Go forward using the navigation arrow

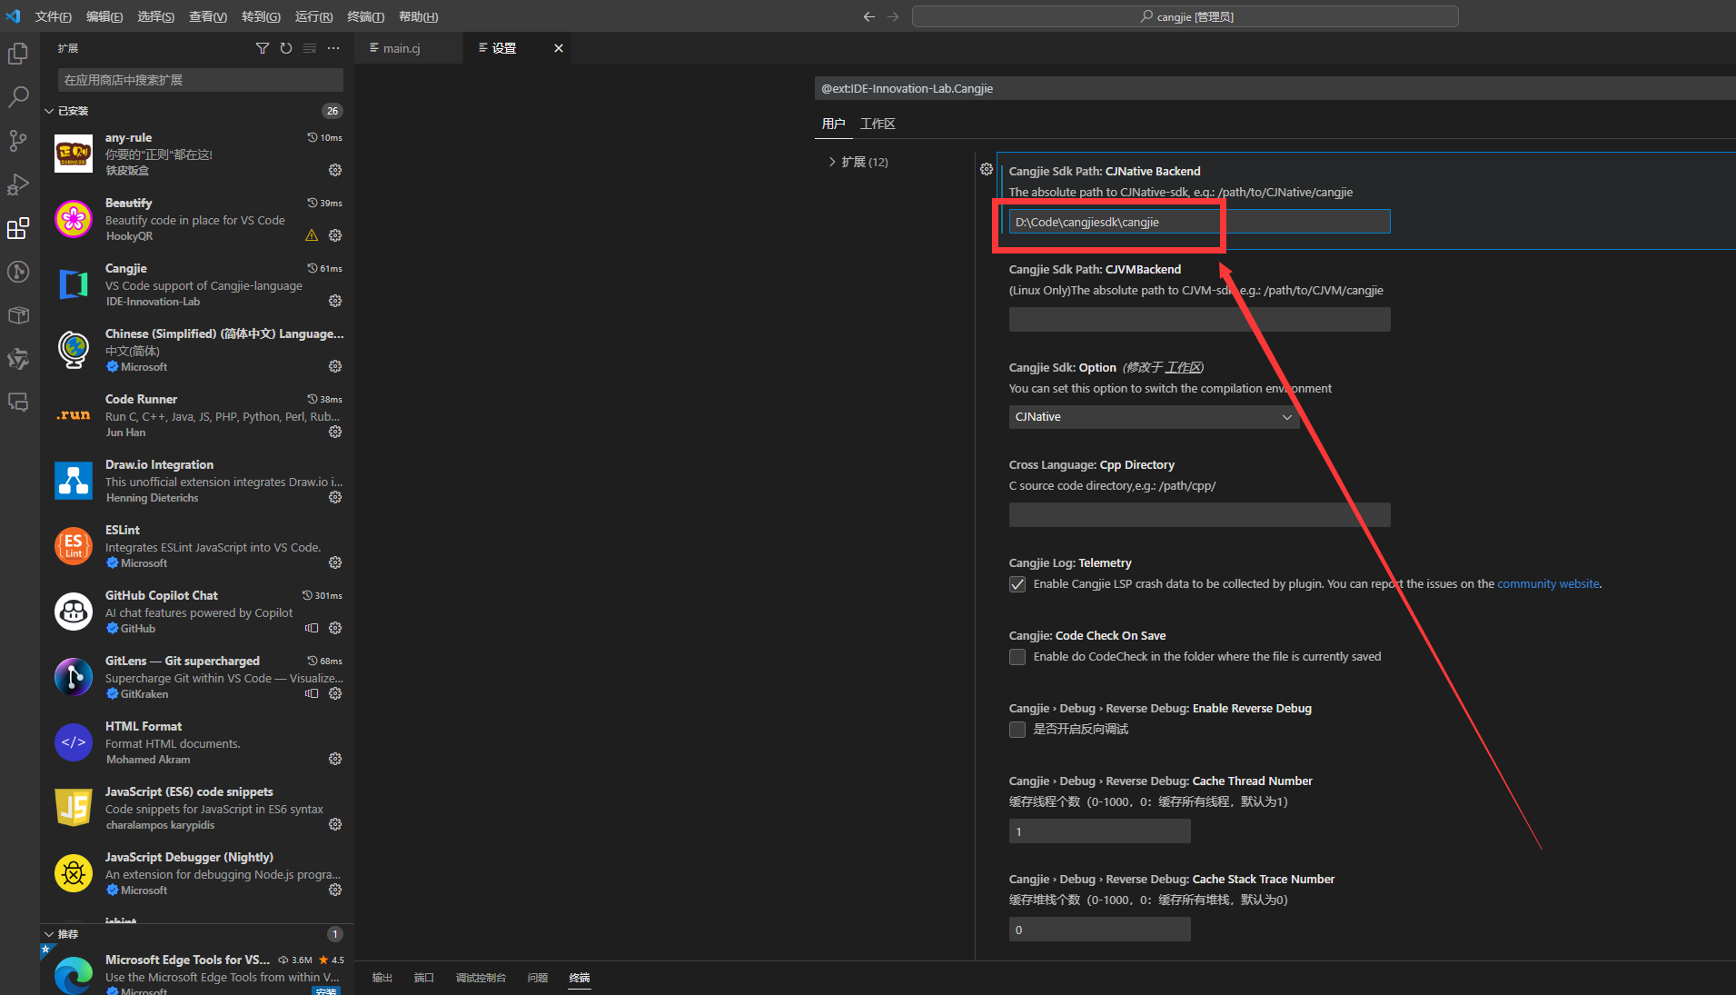893,16
